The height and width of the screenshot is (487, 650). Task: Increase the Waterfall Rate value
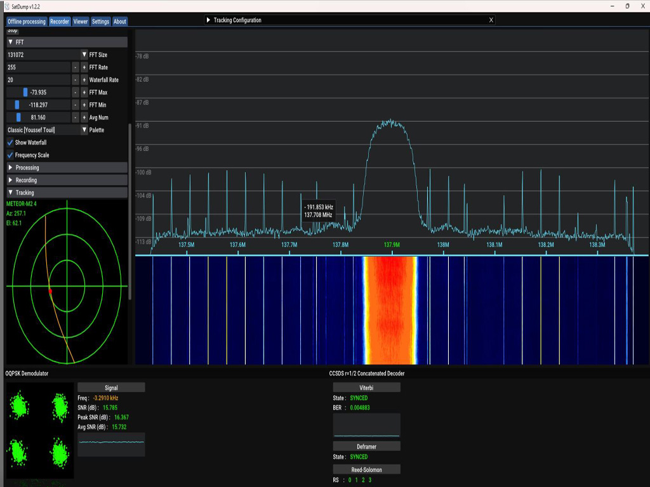[x=84, y=80]
